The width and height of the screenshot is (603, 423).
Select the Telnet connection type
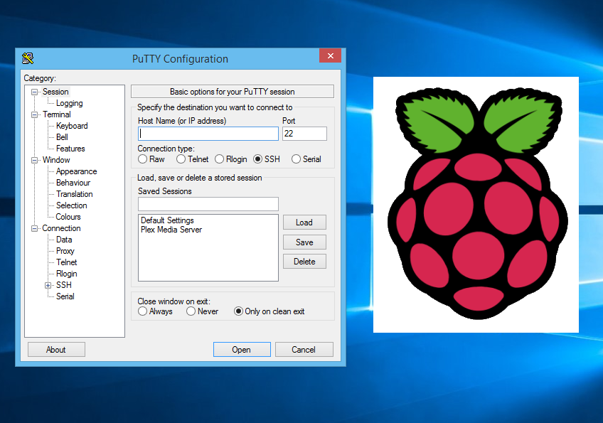[181, 159]
